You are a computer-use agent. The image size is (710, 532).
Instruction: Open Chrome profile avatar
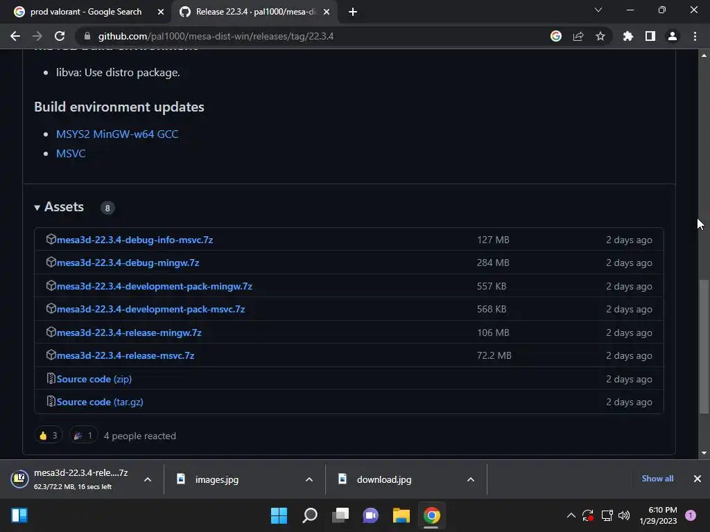point(673,36)
